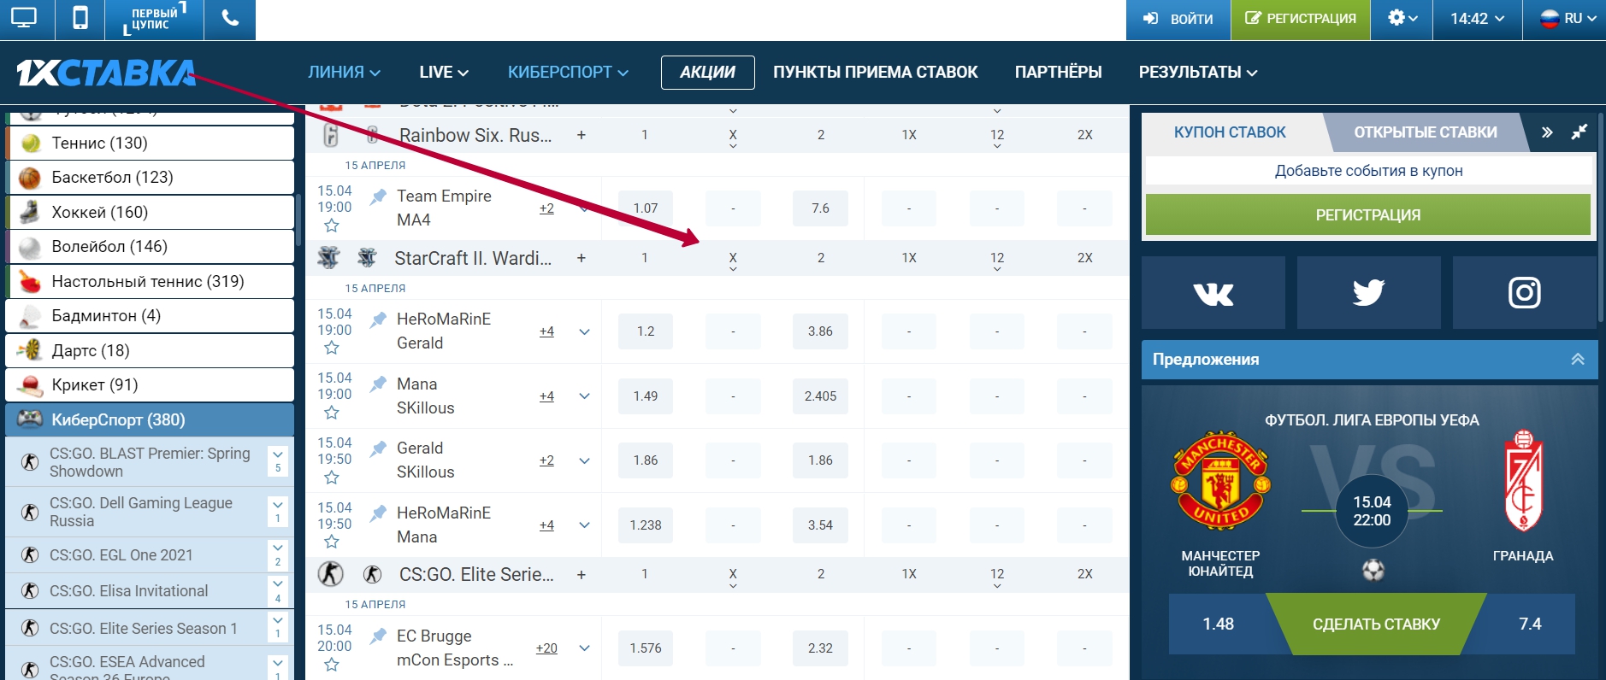Favorite EC Brugge vs mCon match star
This screenshot has width=1606, height=680.
(x=332, y=665)
